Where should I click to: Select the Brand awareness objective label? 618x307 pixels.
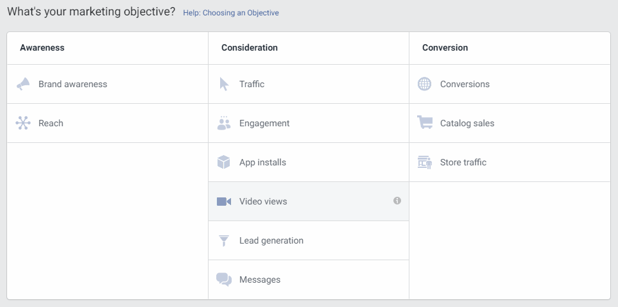tap(73, 84)
